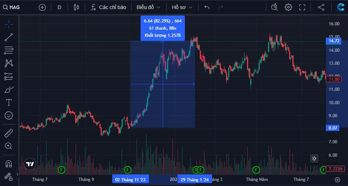Select the trend line drawing tool
Image resolution: width=348 pixels, height=186 pixels.
tap(9, 37)
